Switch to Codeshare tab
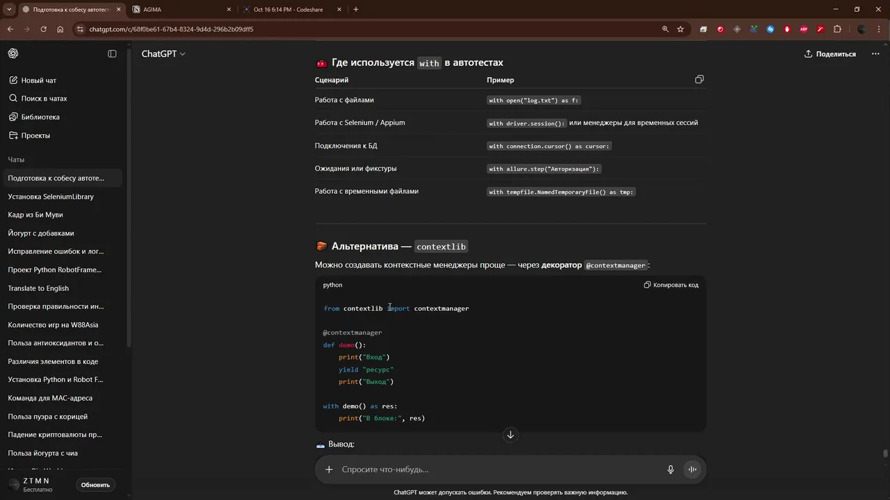This screenshot has width=890, height=500. [293, 10]
